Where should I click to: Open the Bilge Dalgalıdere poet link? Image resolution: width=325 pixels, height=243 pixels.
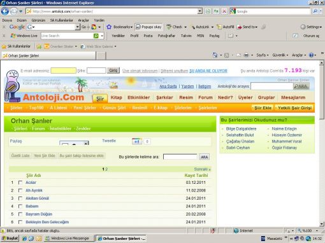[241, 128]
